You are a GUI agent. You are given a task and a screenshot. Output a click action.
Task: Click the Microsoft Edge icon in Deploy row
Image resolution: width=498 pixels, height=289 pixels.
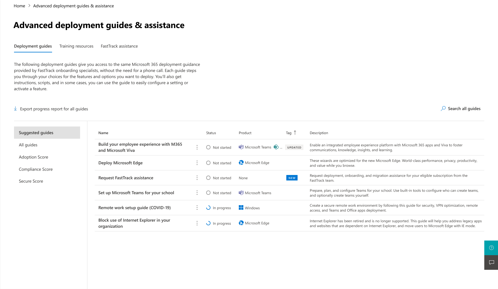tap(241, 163)
